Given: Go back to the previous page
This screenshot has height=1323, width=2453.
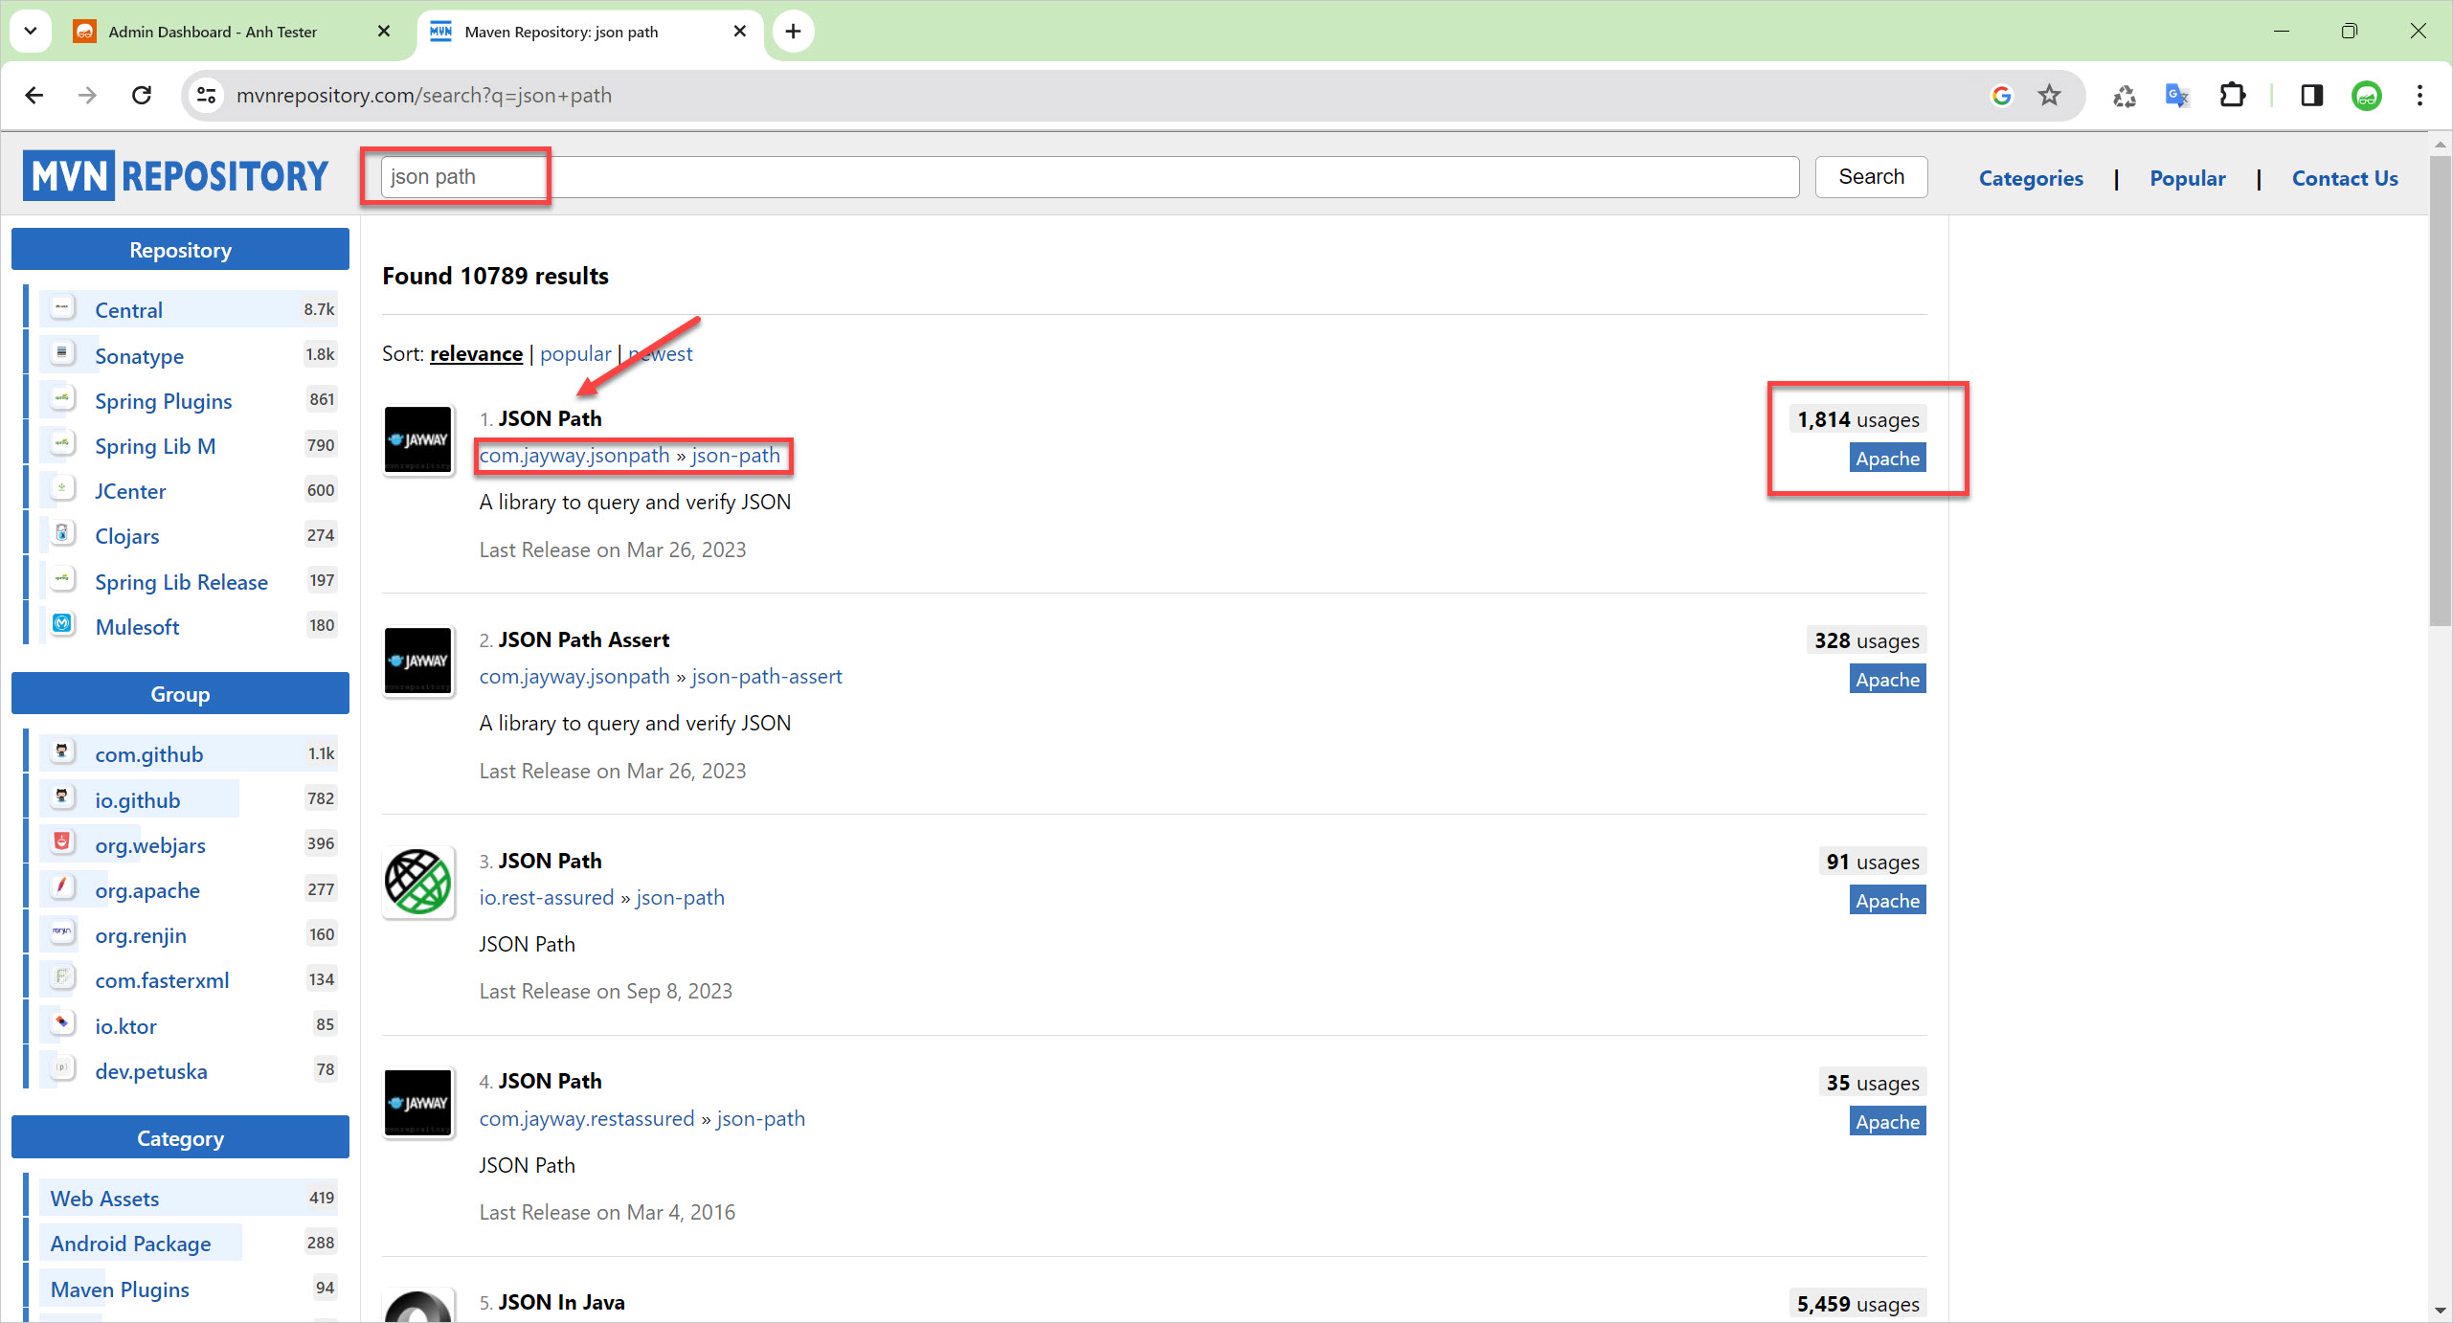Looking at the screenshot, I should click(34, 95).
